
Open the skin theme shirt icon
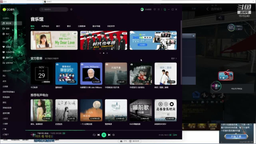pyautogui.click(x=155, y=10)
